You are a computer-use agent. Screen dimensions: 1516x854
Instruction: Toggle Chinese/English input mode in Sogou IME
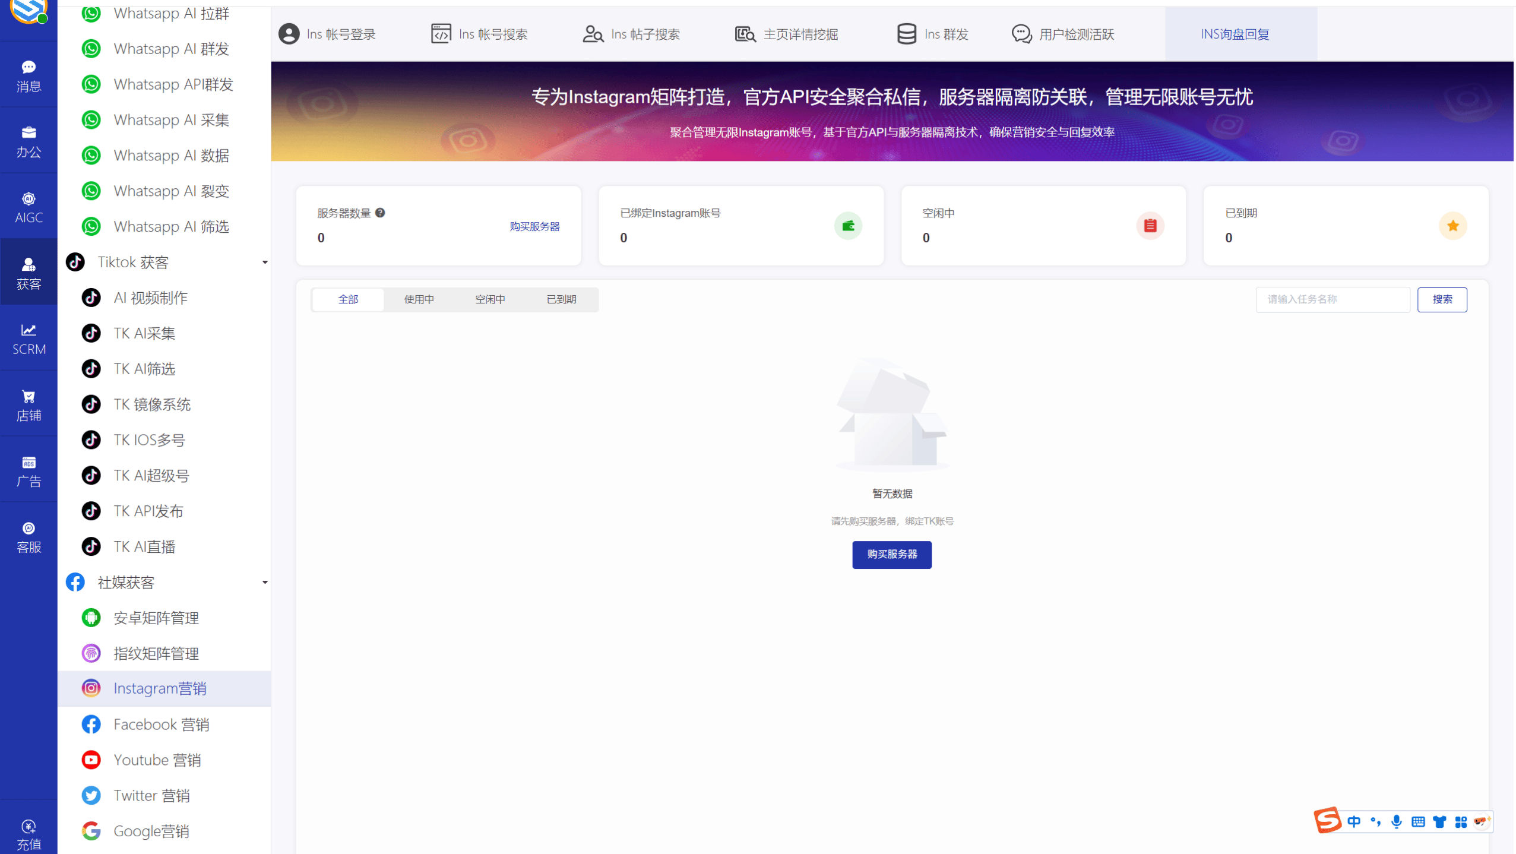[x=1355, y=821]
